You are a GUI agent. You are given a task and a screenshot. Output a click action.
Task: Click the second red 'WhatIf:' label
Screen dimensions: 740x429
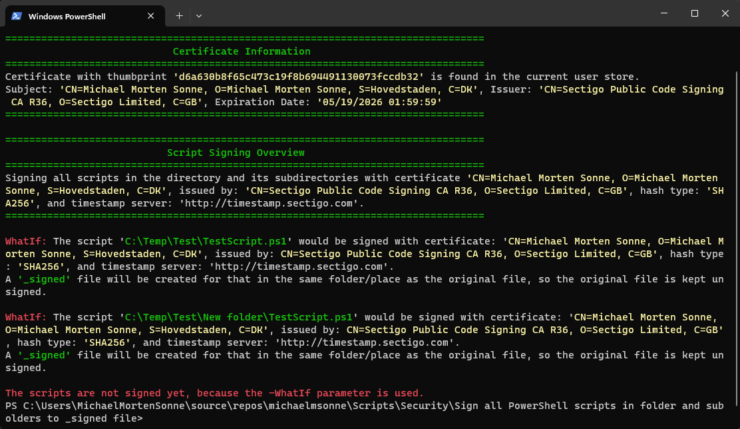(26, 317)
